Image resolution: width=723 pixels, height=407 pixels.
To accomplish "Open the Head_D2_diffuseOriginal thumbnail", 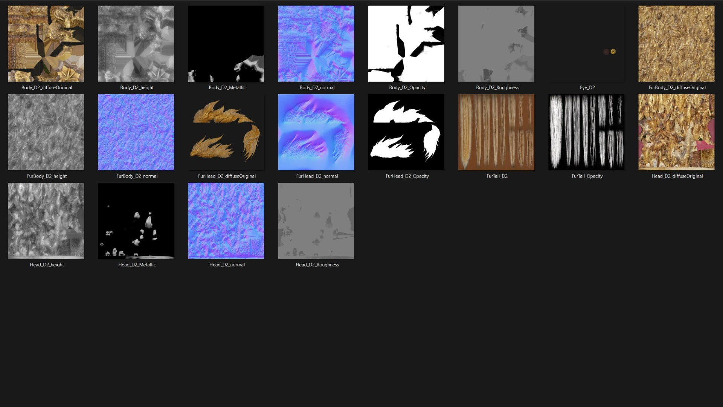I will [x=676, y=132].
